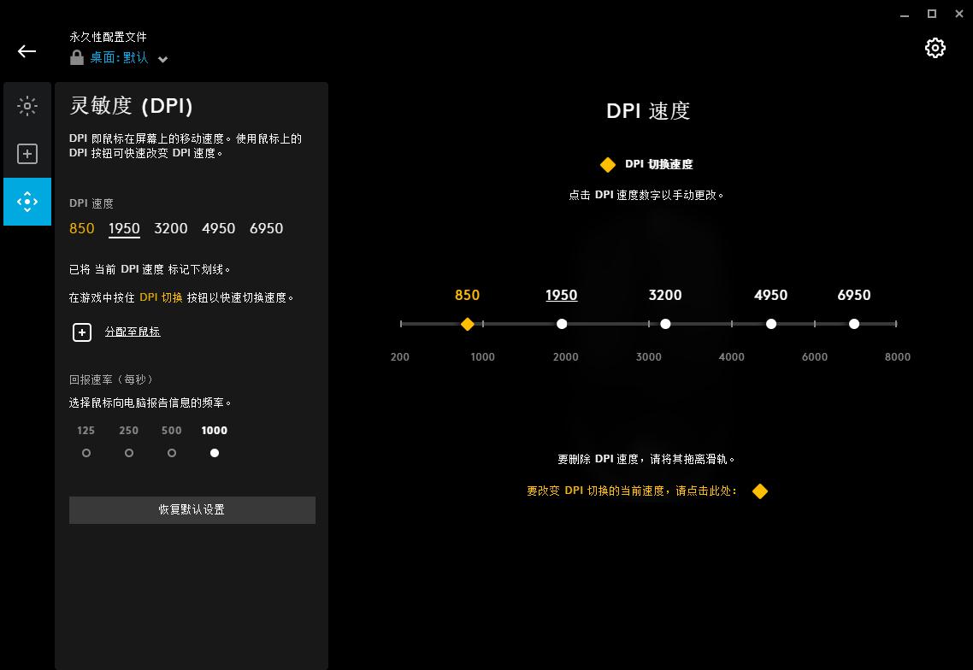Click the back arrow at top left

[x=27, y=51]
